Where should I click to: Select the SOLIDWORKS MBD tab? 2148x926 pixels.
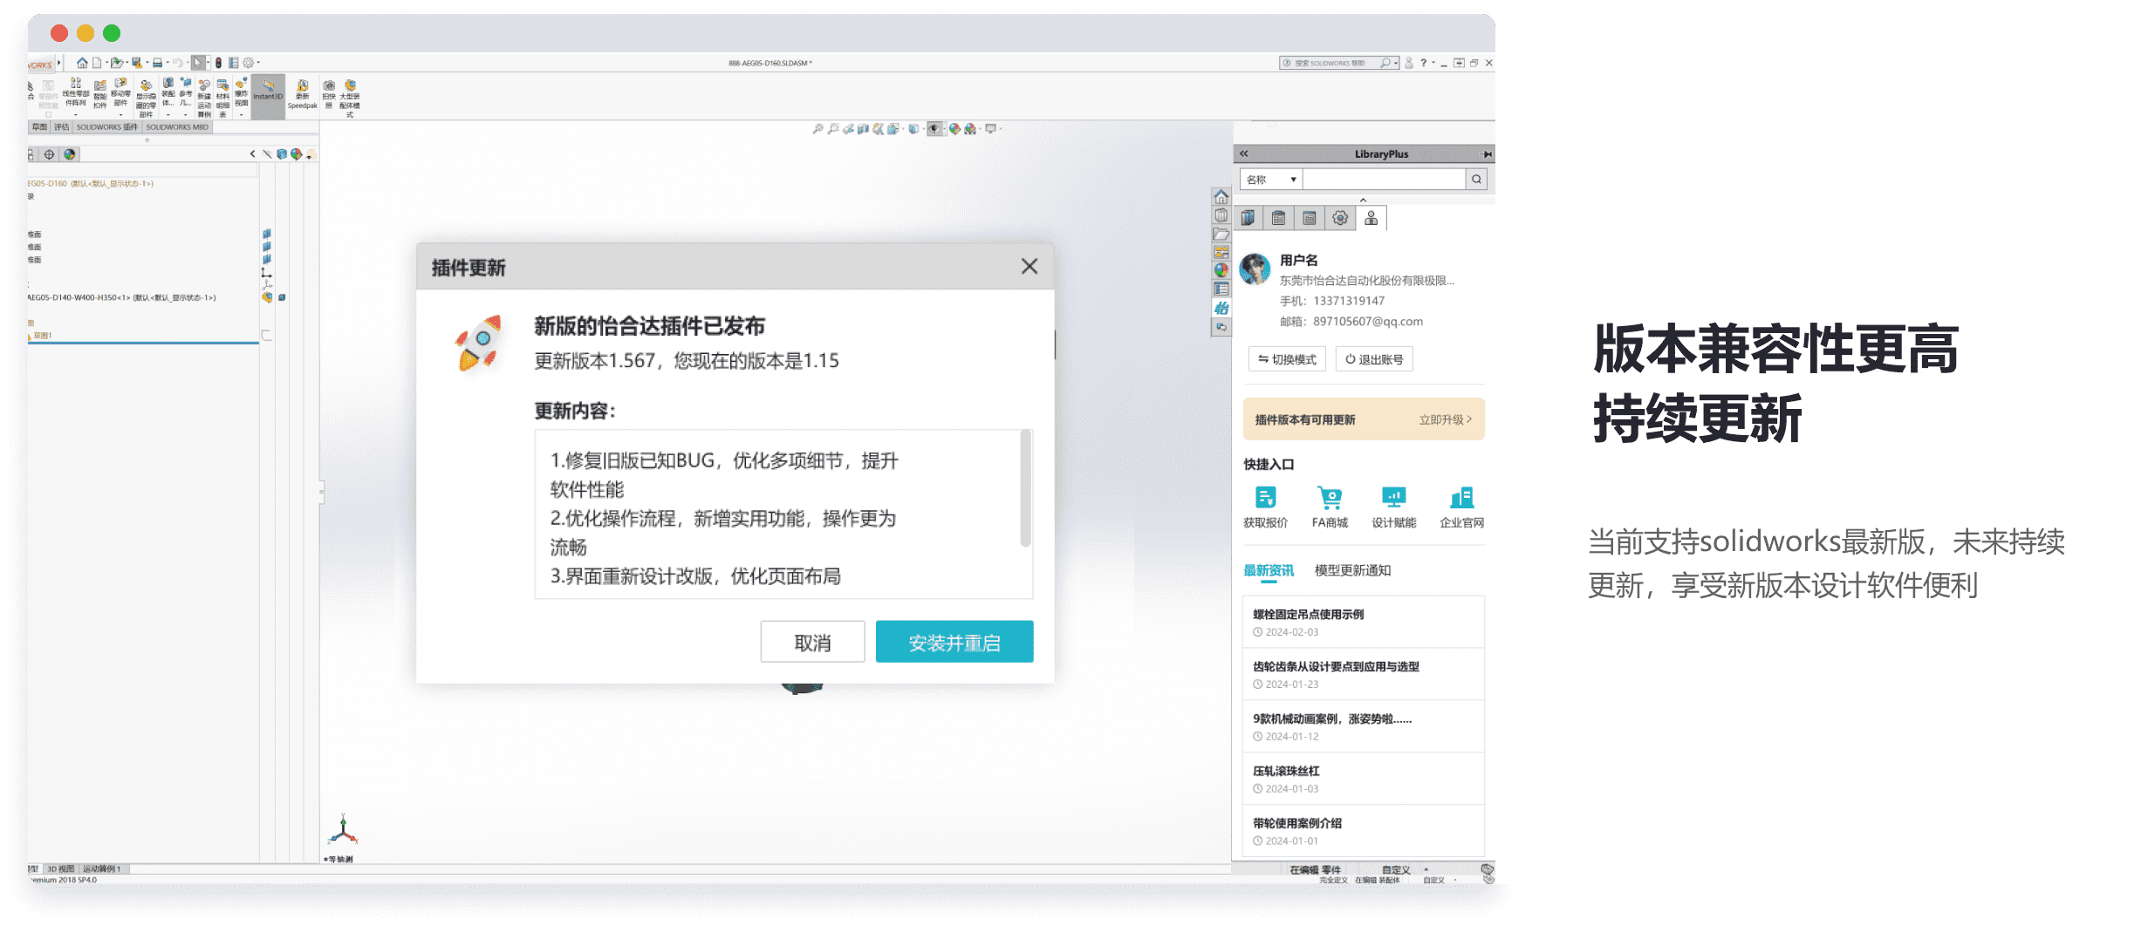click(177, 127)
